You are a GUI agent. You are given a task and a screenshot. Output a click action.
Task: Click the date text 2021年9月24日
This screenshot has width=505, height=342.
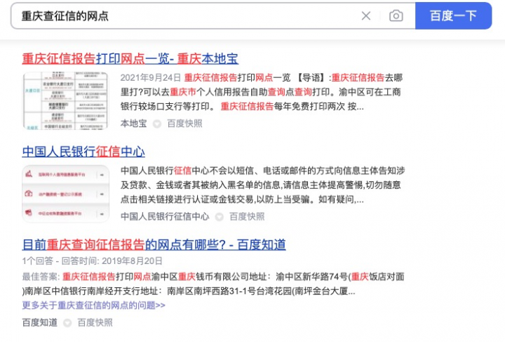tap(150, 78)
